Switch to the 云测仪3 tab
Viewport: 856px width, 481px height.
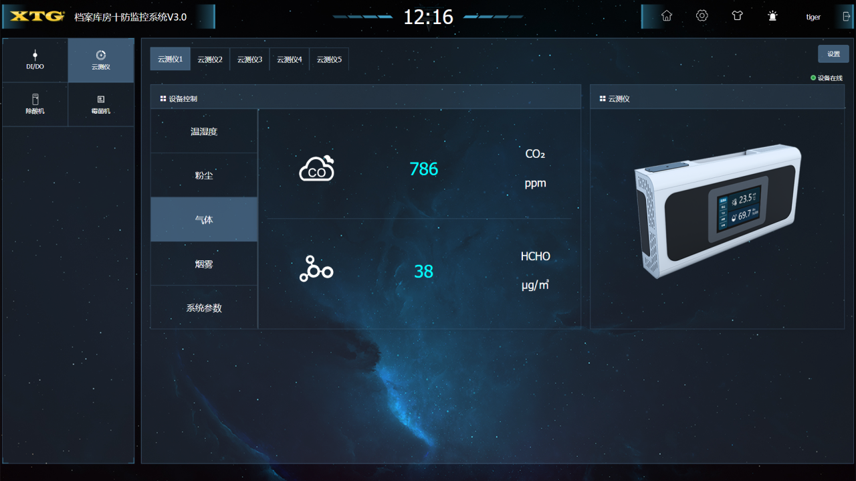pyautogui.click(x=249, y=59)
